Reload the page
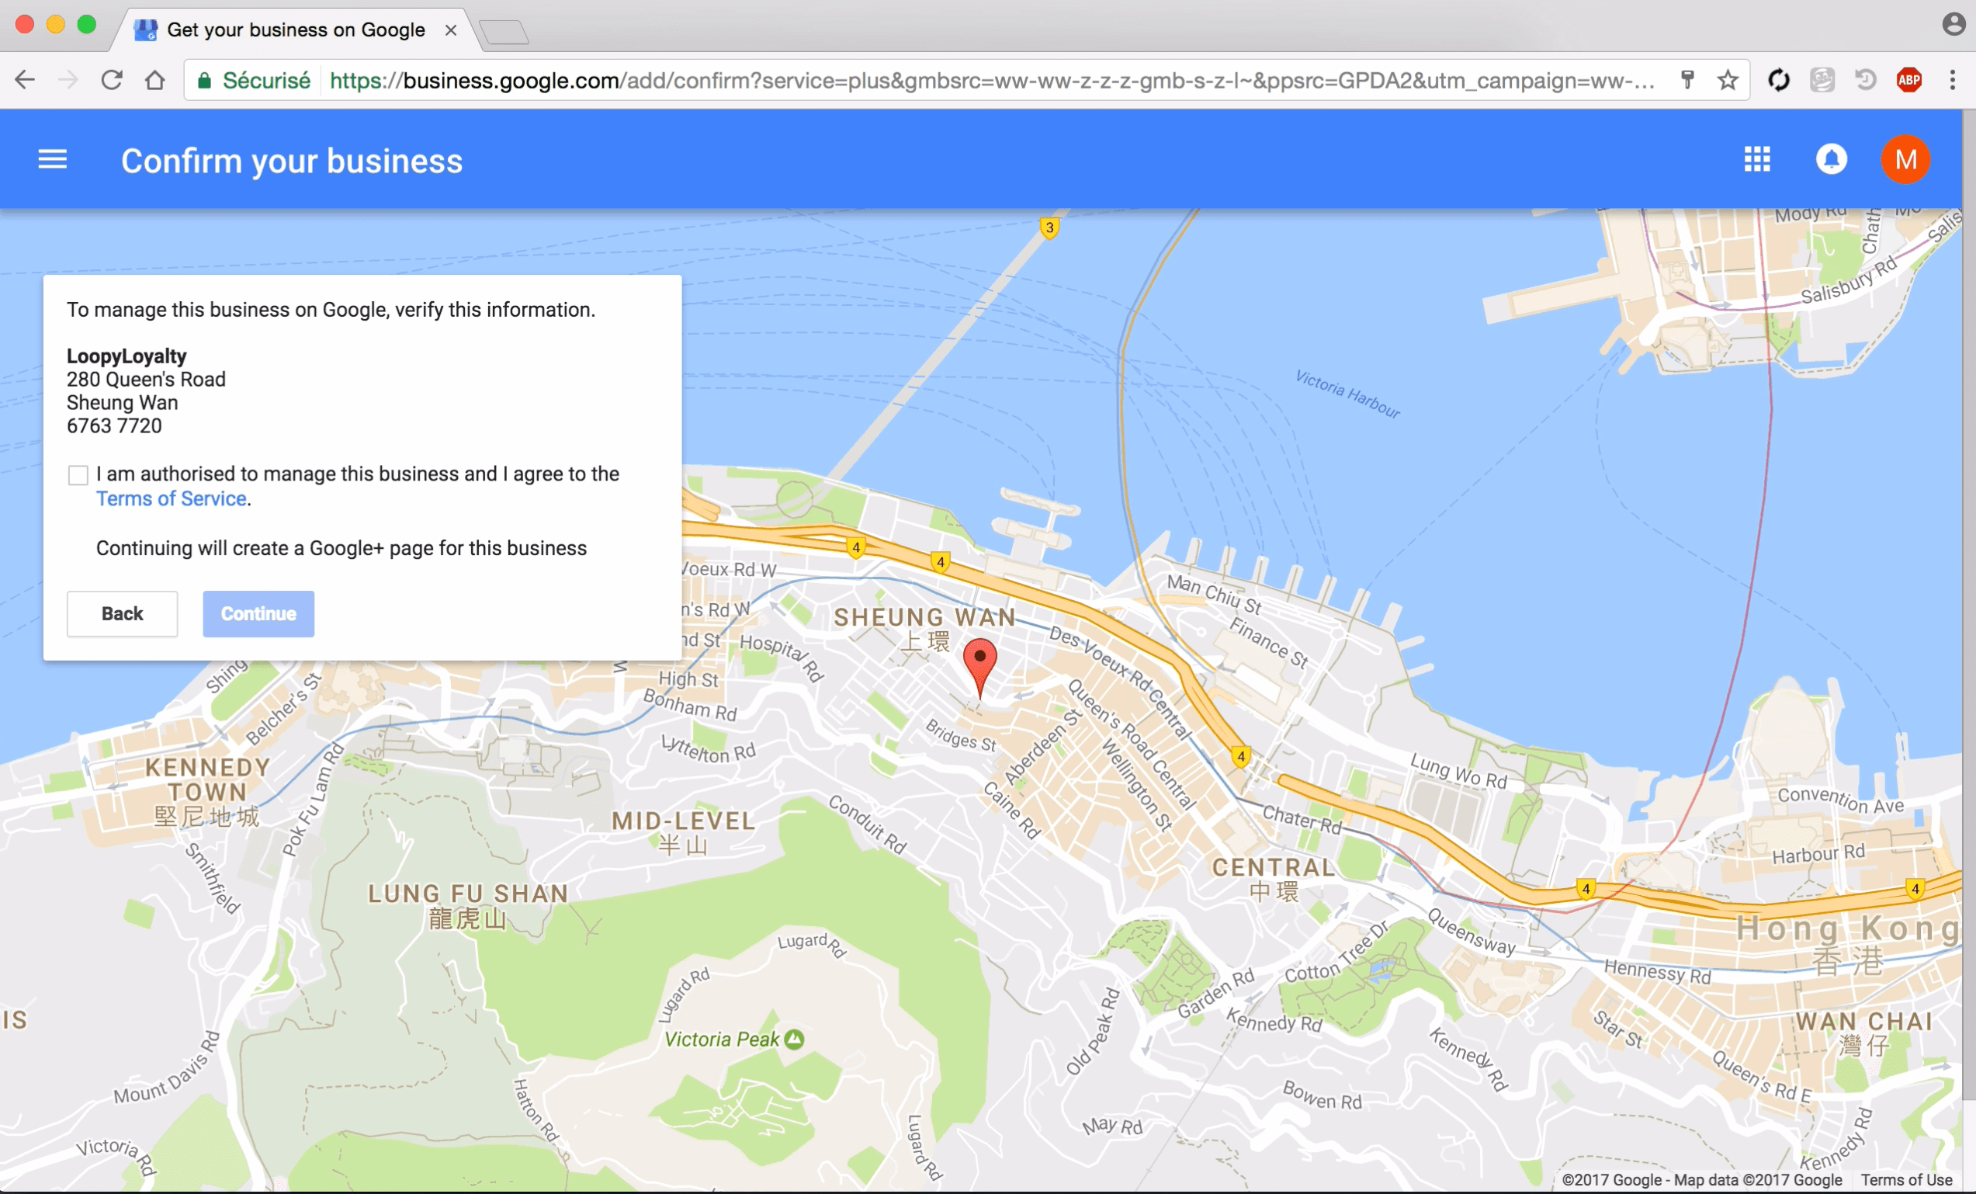The image size is (1976, 1194). click(x=112, y=80)
